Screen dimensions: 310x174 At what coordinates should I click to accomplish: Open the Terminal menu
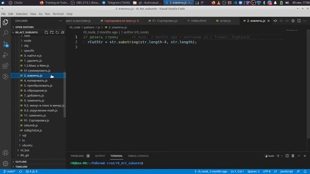58,14
